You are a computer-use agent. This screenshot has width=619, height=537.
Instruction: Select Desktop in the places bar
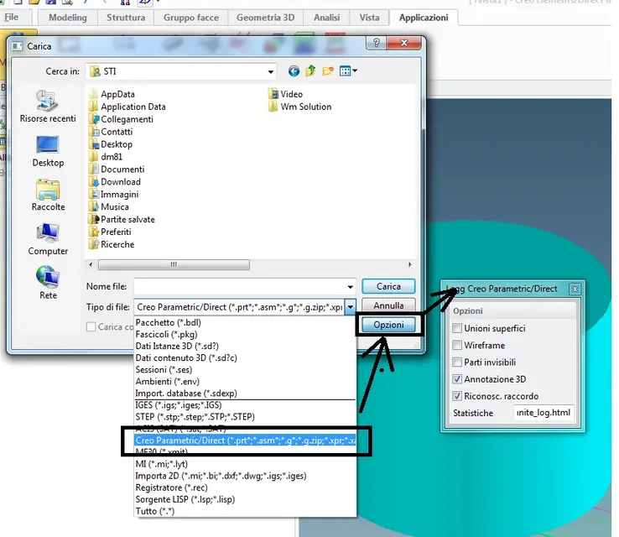pyautogui.click(x=48, y=151)
